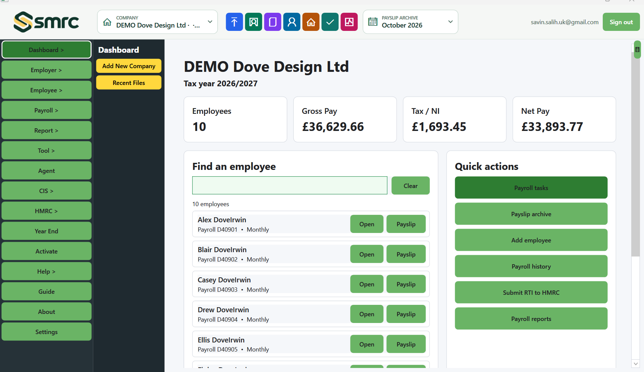Click the blue person silhouette toolbar icon
The image size is (644, 372).
(x=291, y=22)
